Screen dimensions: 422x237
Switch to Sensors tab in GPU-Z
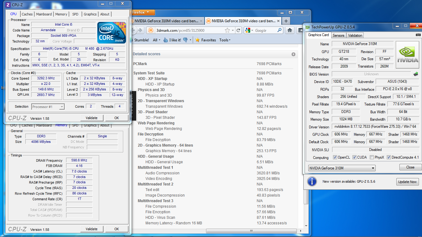339,35
